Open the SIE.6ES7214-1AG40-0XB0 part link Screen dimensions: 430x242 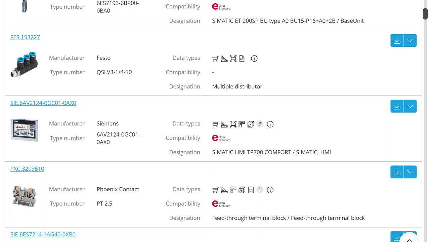click(43, 234)
